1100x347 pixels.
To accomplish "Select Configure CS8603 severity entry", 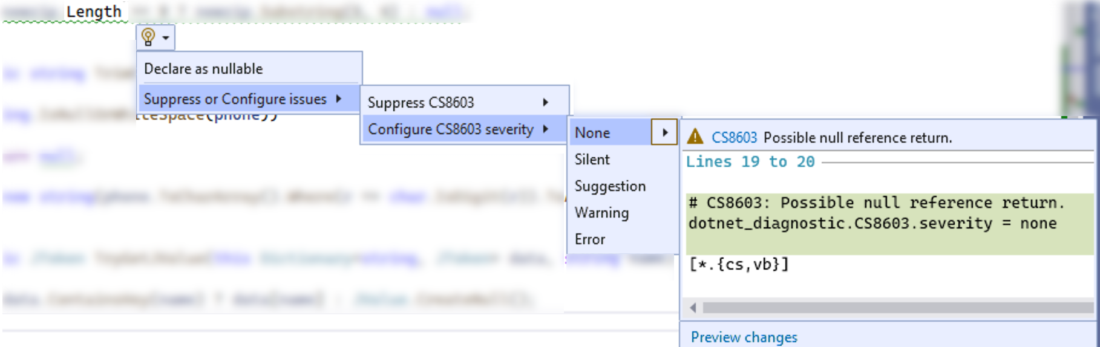I will (463, 129).
